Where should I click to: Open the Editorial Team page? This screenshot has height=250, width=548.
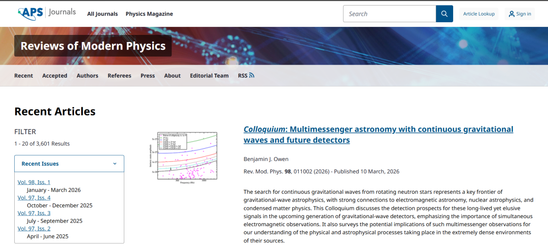(x=209, y=75)
